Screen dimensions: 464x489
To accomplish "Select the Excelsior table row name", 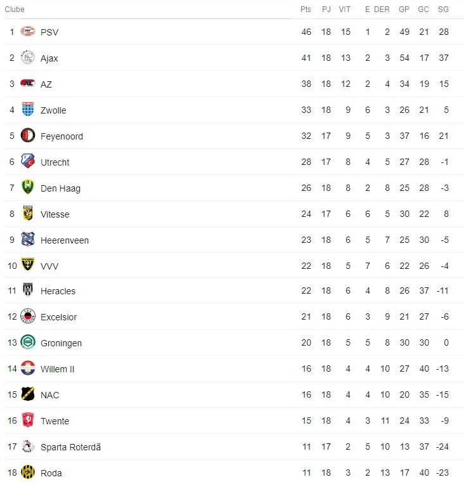I will click(58, 317).
